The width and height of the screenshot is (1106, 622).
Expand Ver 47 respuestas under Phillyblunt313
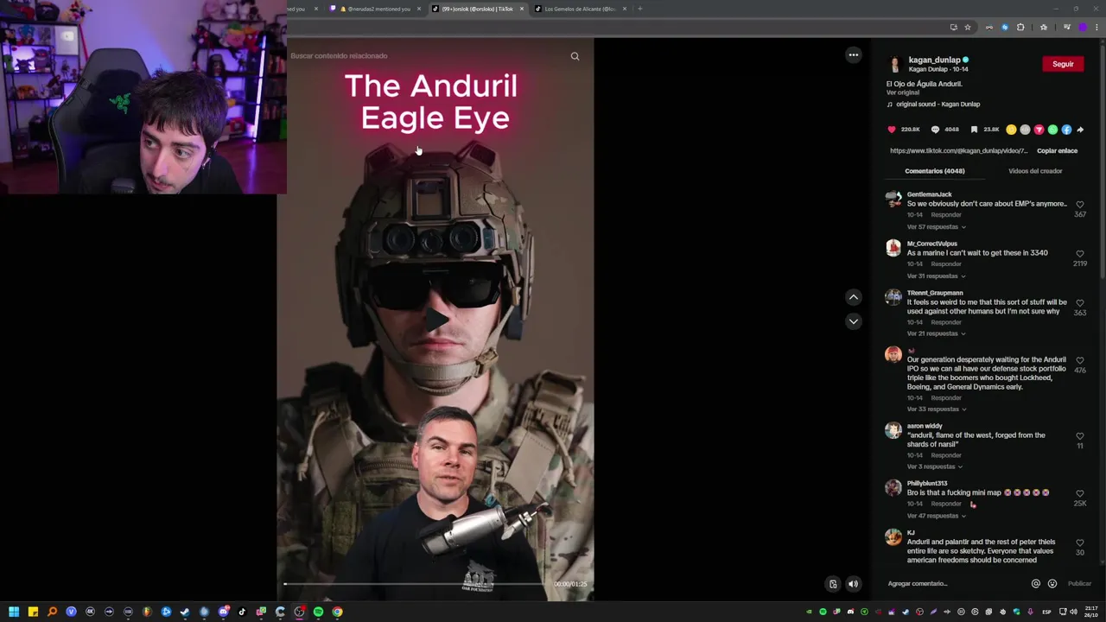pyautogui.click(x=936, y=516)
